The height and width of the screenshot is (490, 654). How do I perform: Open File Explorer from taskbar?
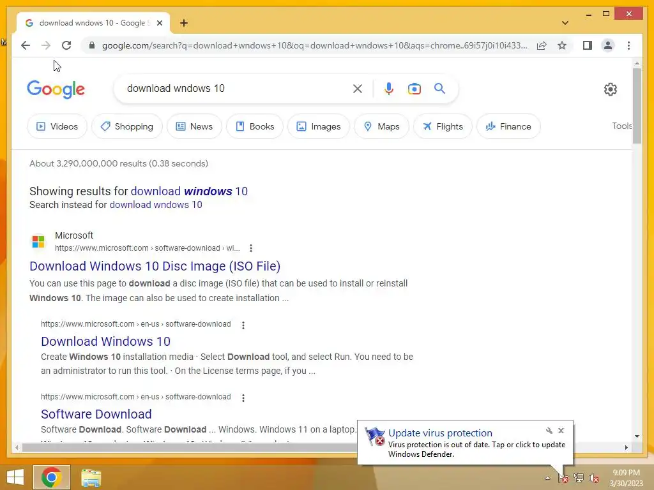pyautogui.click(x=91, y=478)
